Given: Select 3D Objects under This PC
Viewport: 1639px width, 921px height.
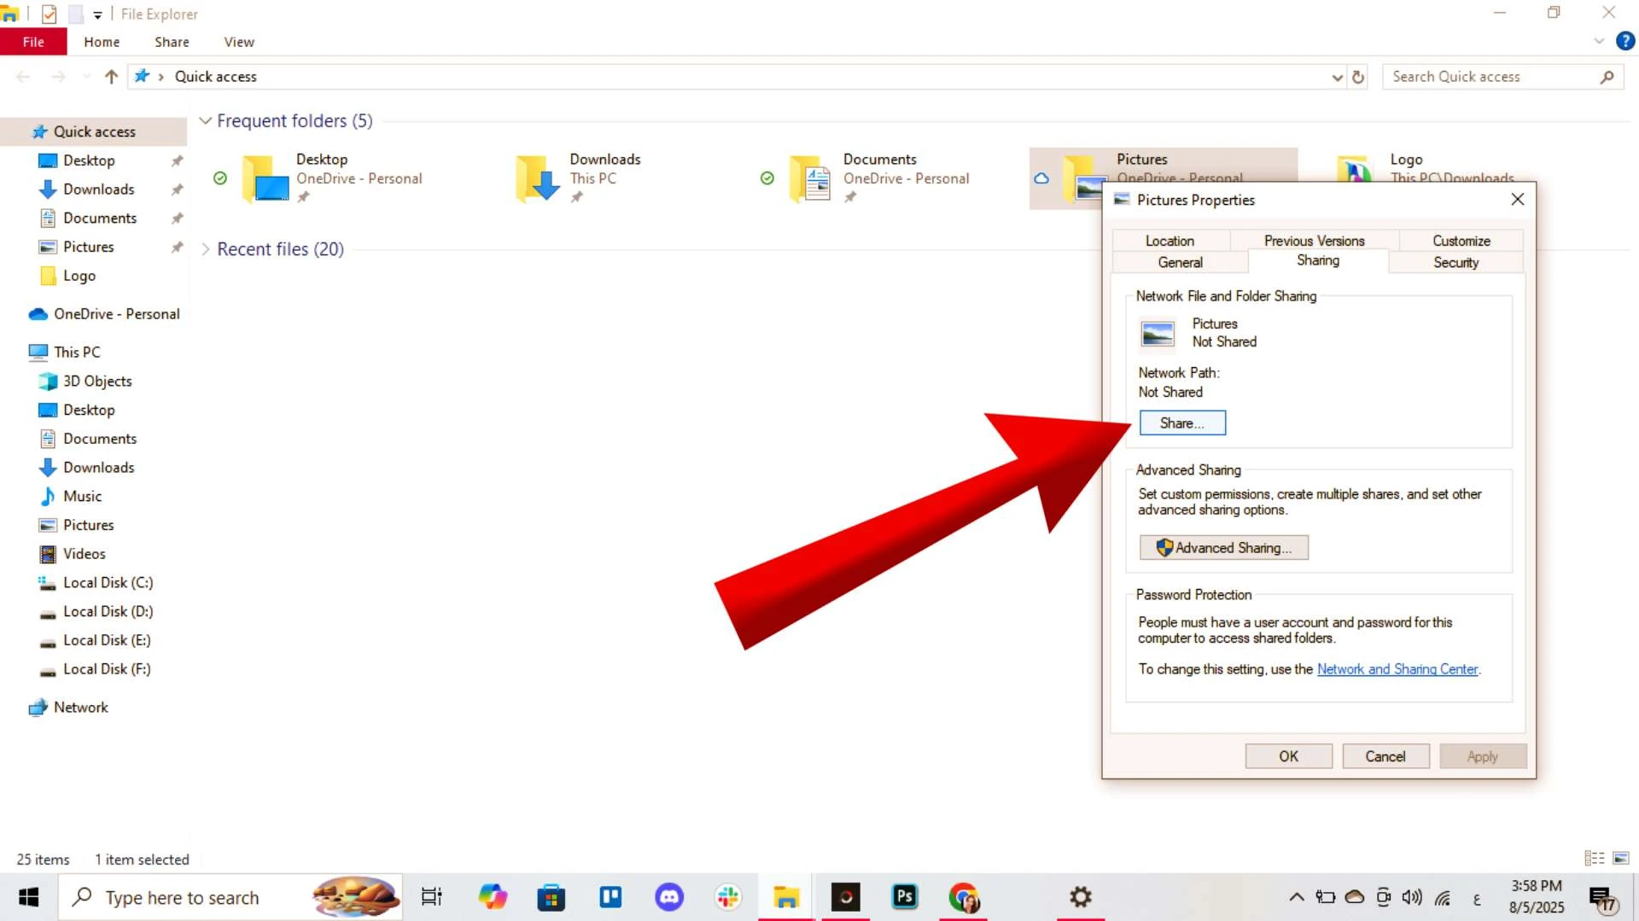Looking at the screenshot, I should tap(97, 381).
